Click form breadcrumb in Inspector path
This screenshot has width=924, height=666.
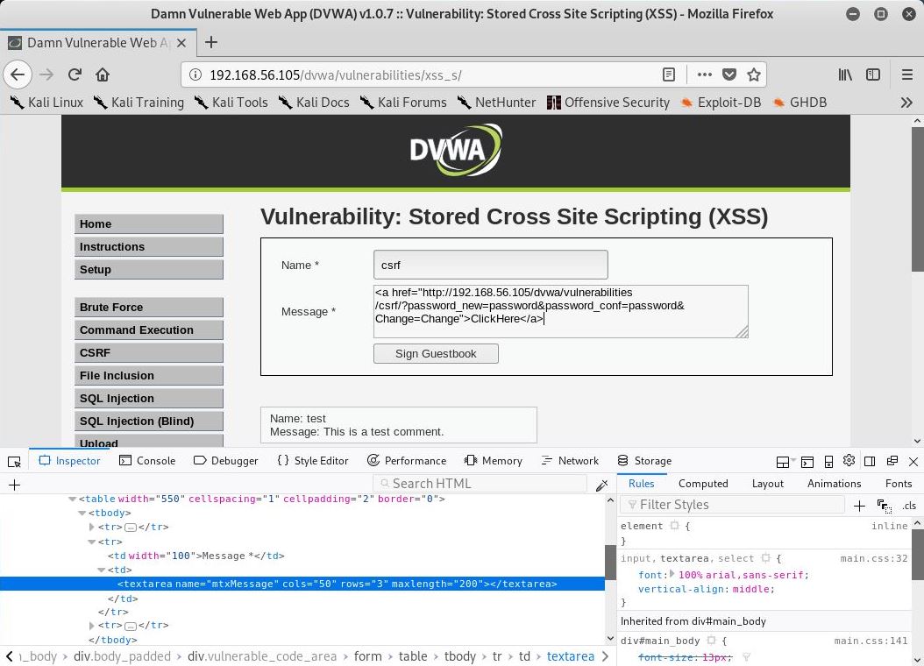367,656
